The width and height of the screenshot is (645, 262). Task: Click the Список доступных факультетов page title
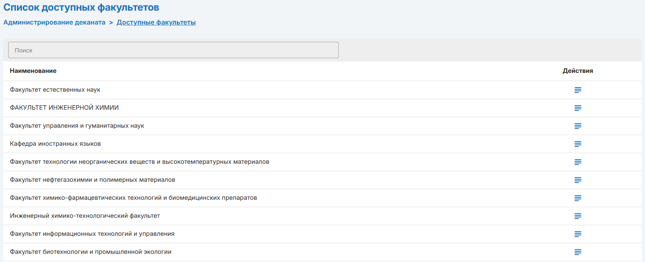pos(81,7)
